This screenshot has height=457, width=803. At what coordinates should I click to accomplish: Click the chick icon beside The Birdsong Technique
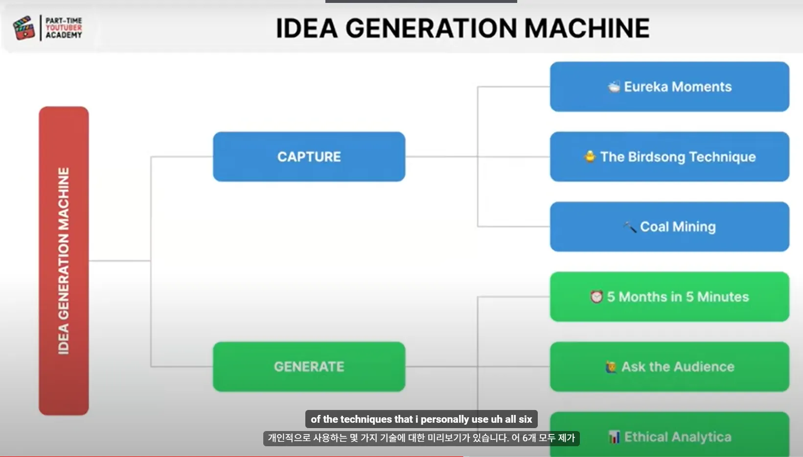coord(590,156)
